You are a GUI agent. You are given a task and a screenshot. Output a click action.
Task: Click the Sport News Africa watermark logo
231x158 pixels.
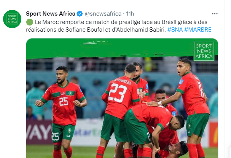tap(204, 51)
